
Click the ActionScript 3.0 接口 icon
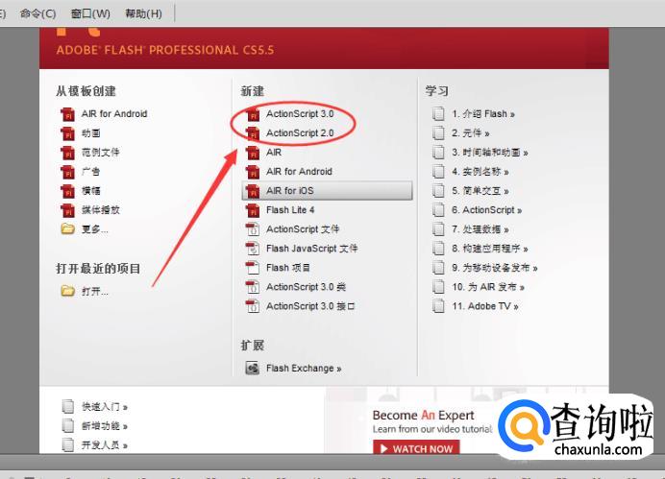click(253, 306)
